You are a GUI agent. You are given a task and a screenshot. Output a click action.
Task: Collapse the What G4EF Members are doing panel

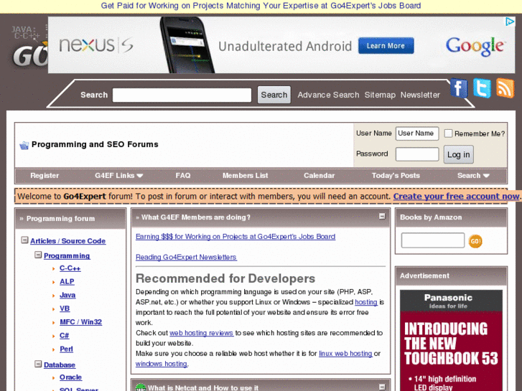pos(382,216)
